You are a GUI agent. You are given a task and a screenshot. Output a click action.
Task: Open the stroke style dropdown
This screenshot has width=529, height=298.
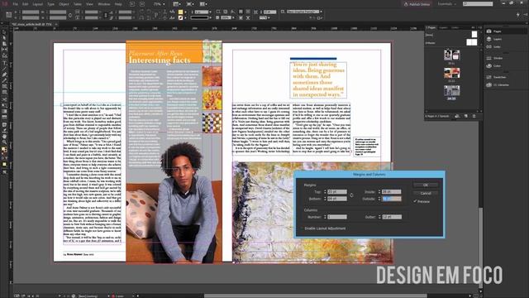[210, 17]
